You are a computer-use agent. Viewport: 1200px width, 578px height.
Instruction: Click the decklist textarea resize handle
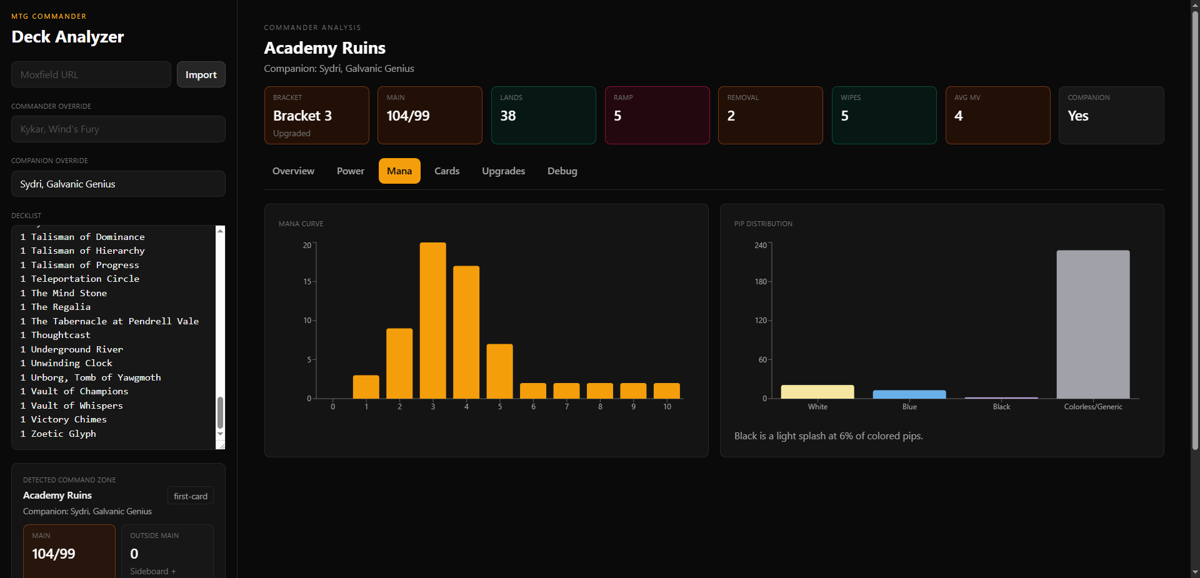pyautogui.click(x=220, y=444)
